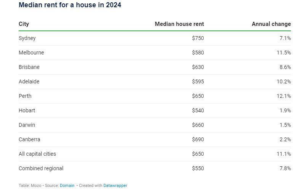Select the Canberra row label

(x=29, y=139)
